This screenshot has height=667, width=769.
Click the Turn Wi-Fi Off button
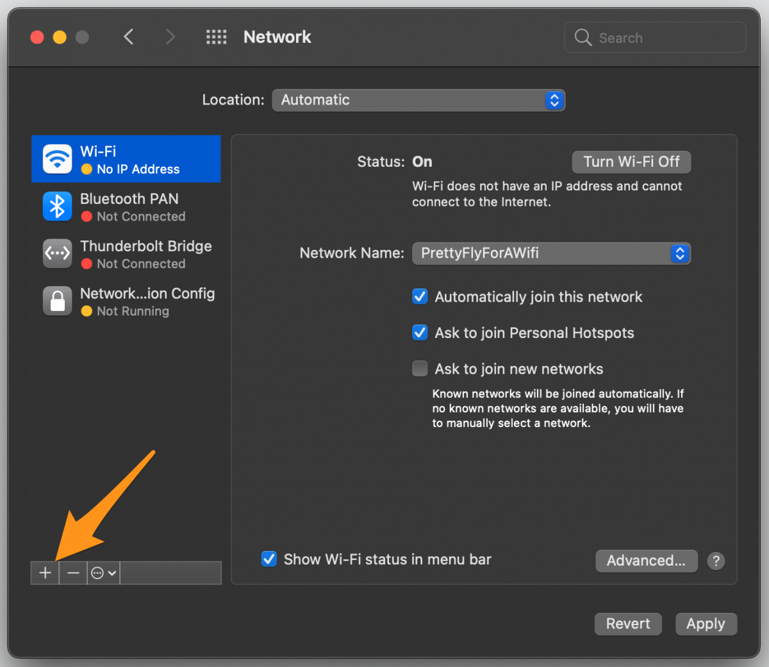[x=631, y=162]
